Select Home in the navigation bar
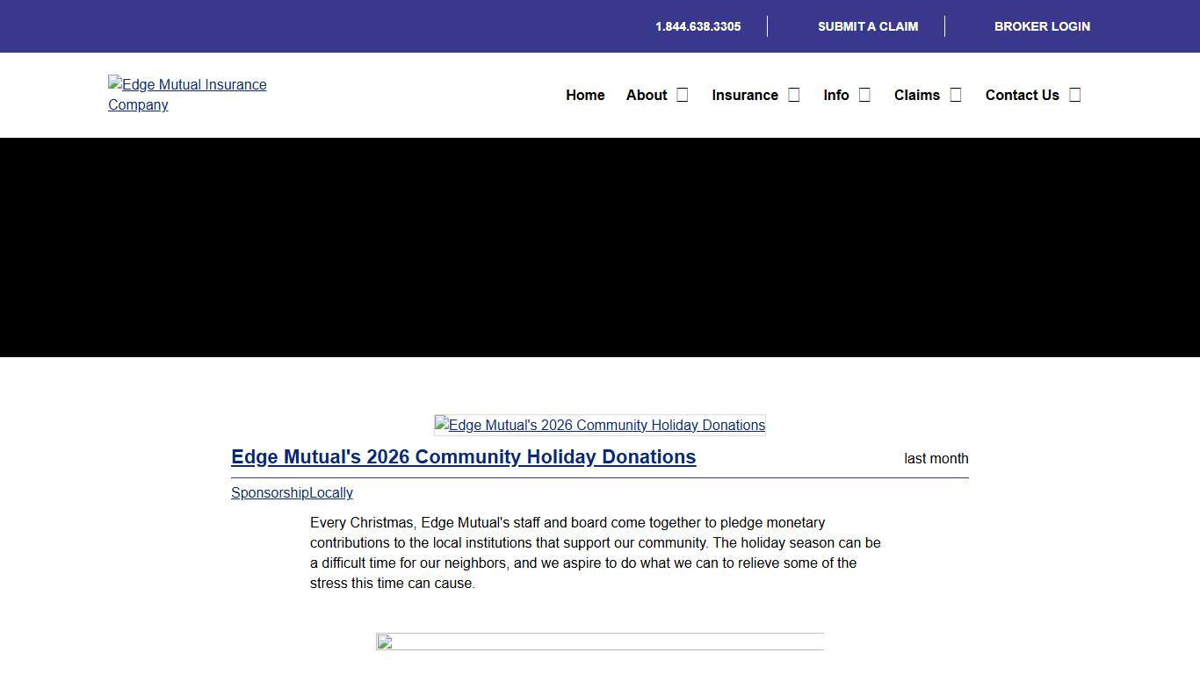1200x674 pixels. click(x=585, y=95)
